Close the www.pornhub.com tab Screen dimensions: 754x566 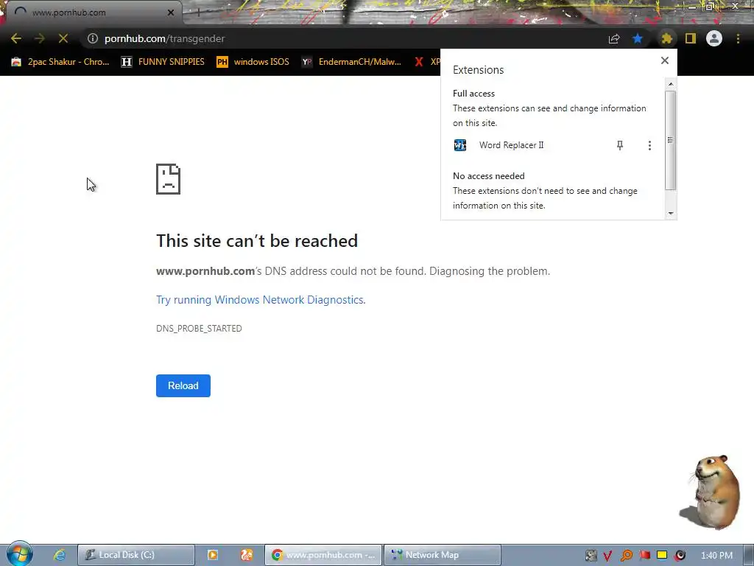click(x=171, y=13)
